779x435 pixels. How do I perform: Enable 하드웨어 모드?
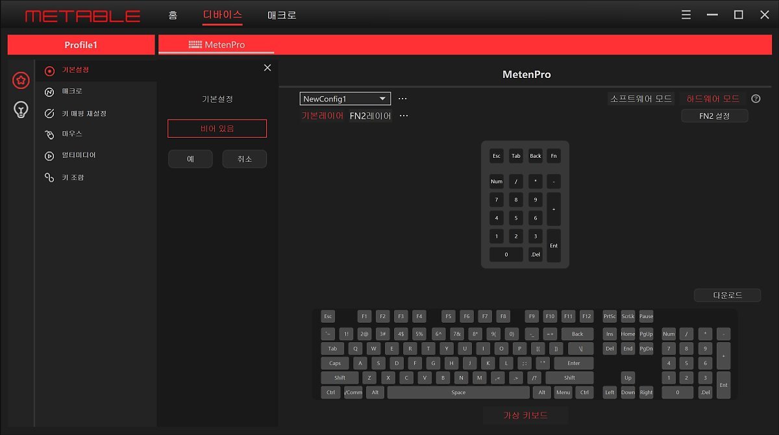click(713, 99)
